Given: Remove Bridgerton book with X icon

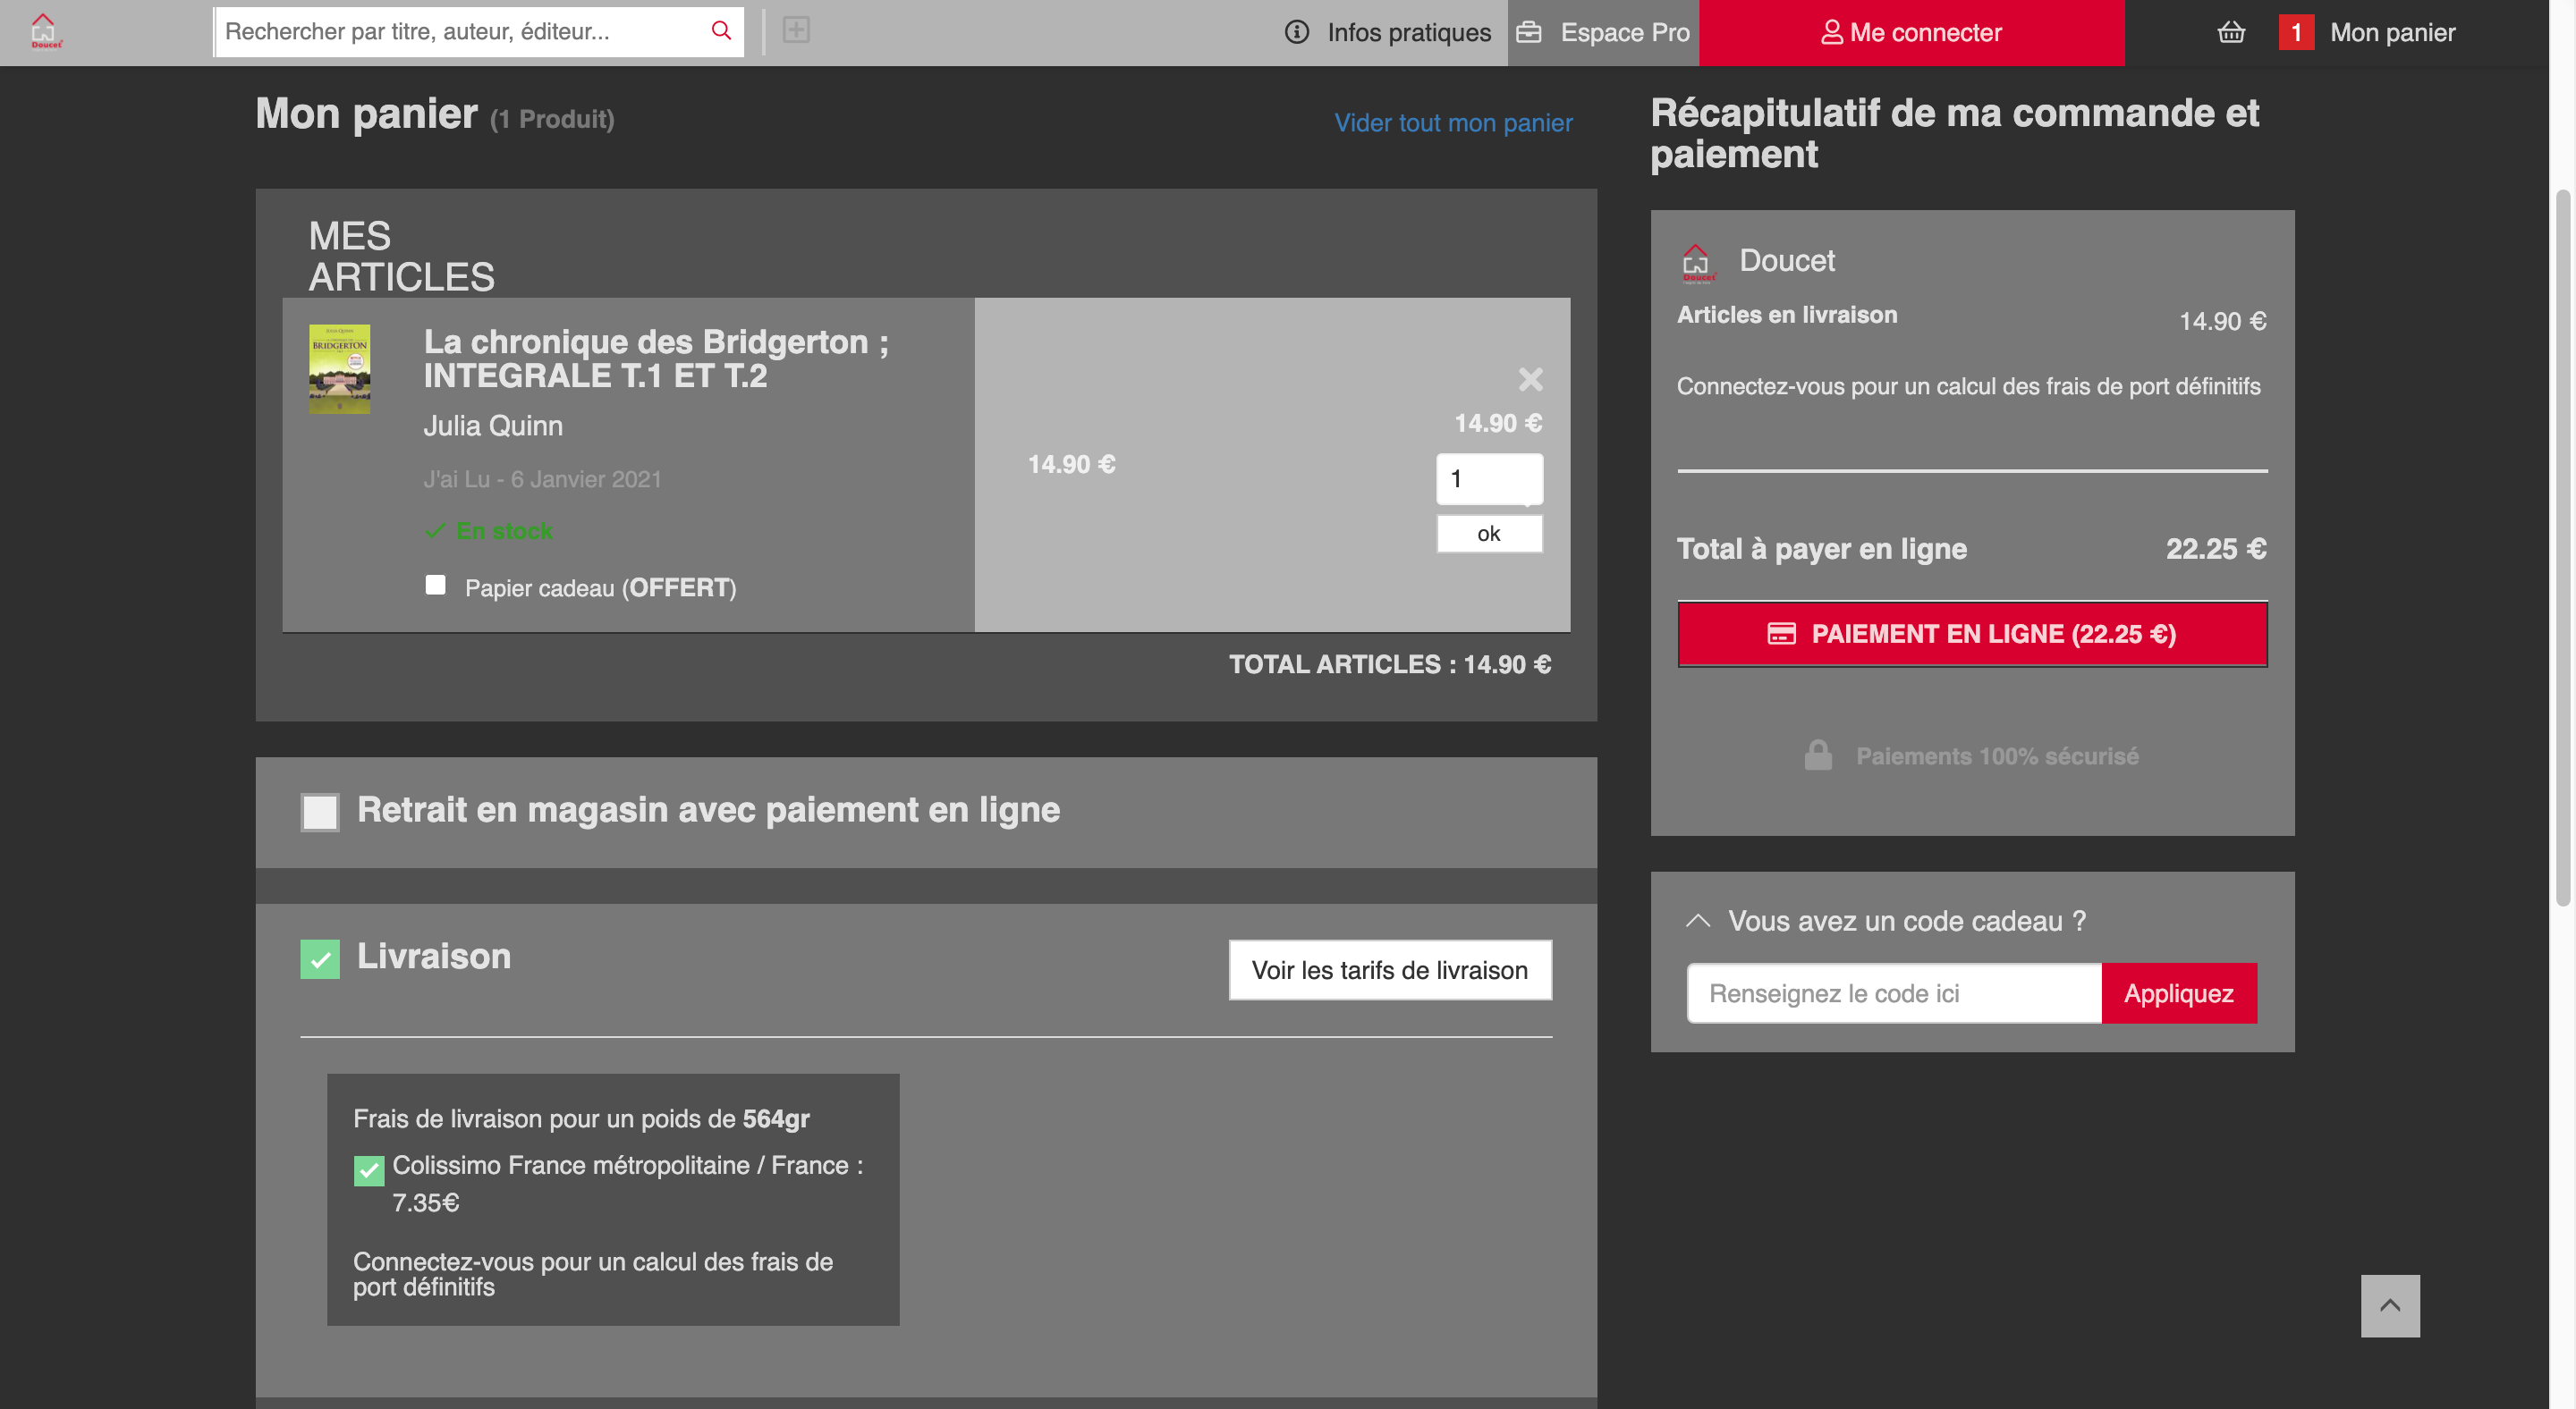Looking at the screenshot, I should coord(1530,379).
